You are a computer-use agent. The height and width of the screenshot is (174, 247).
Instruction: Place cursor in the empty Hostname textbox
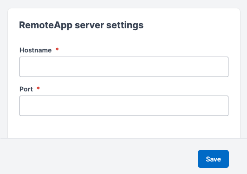coord(124,67)
